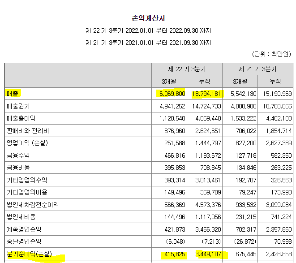Select the 제 21 기 3분기 2021.01.01 period line
The height and width of the screenshot is (263, 296).
click(x=148, y=43)
